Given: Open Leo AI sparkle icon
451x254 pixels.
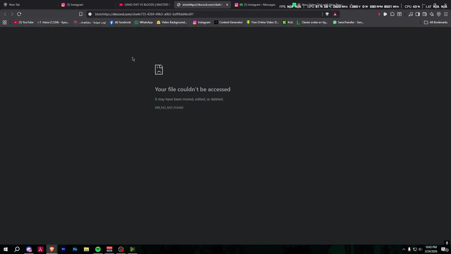Looking at the screenshot, I should pyautogui.click(x=432, y=14).
